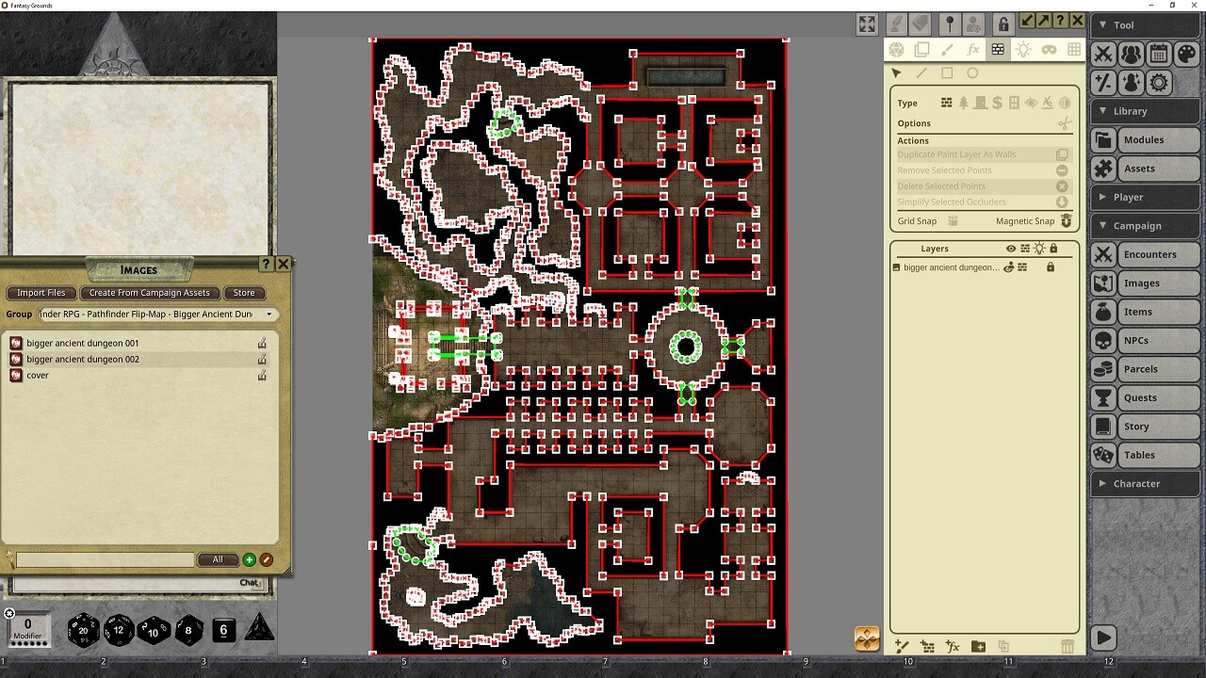
Task: Create a new layer folder
Action: tap(978, 646)
